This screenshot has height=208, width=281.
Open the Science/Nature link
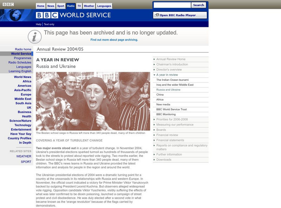point(20,121)
